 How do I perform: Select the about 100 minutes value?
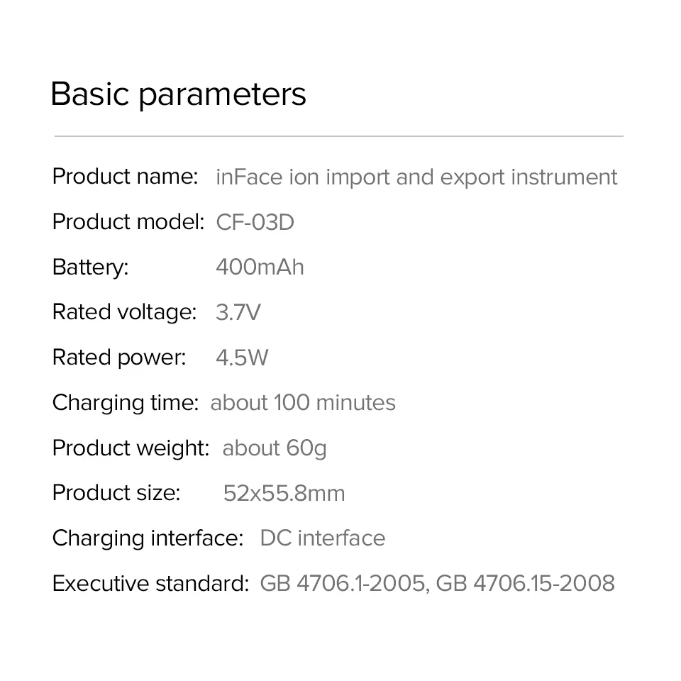(x=303, y=403)
